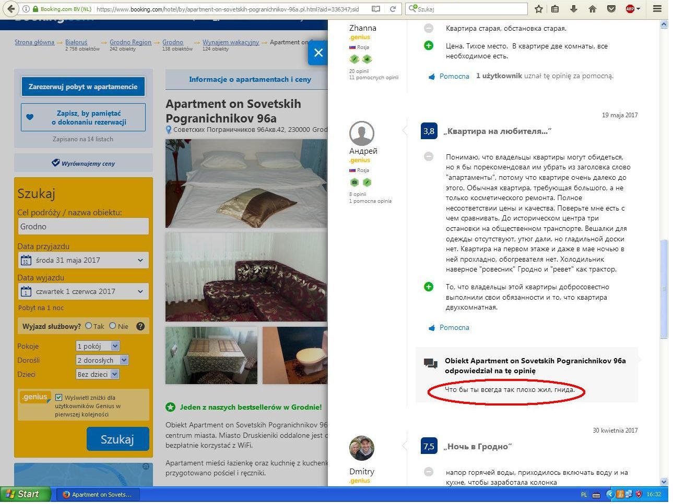
Task: Click the thumbs-up icon beside Zhanna's Pomocna
Action: (x=432, y=77)
